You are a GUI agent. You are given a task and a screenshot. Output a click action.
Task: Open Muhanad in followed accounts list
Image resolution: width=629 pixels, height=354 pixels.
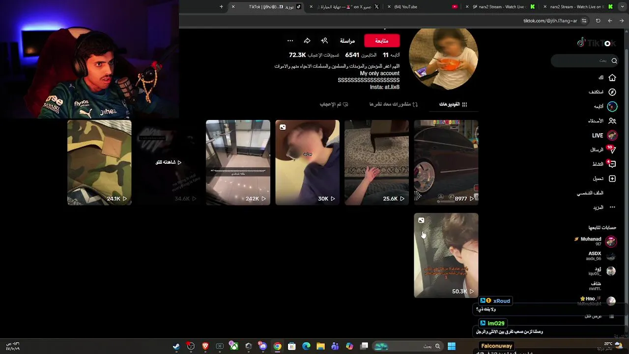pos(596,241)
